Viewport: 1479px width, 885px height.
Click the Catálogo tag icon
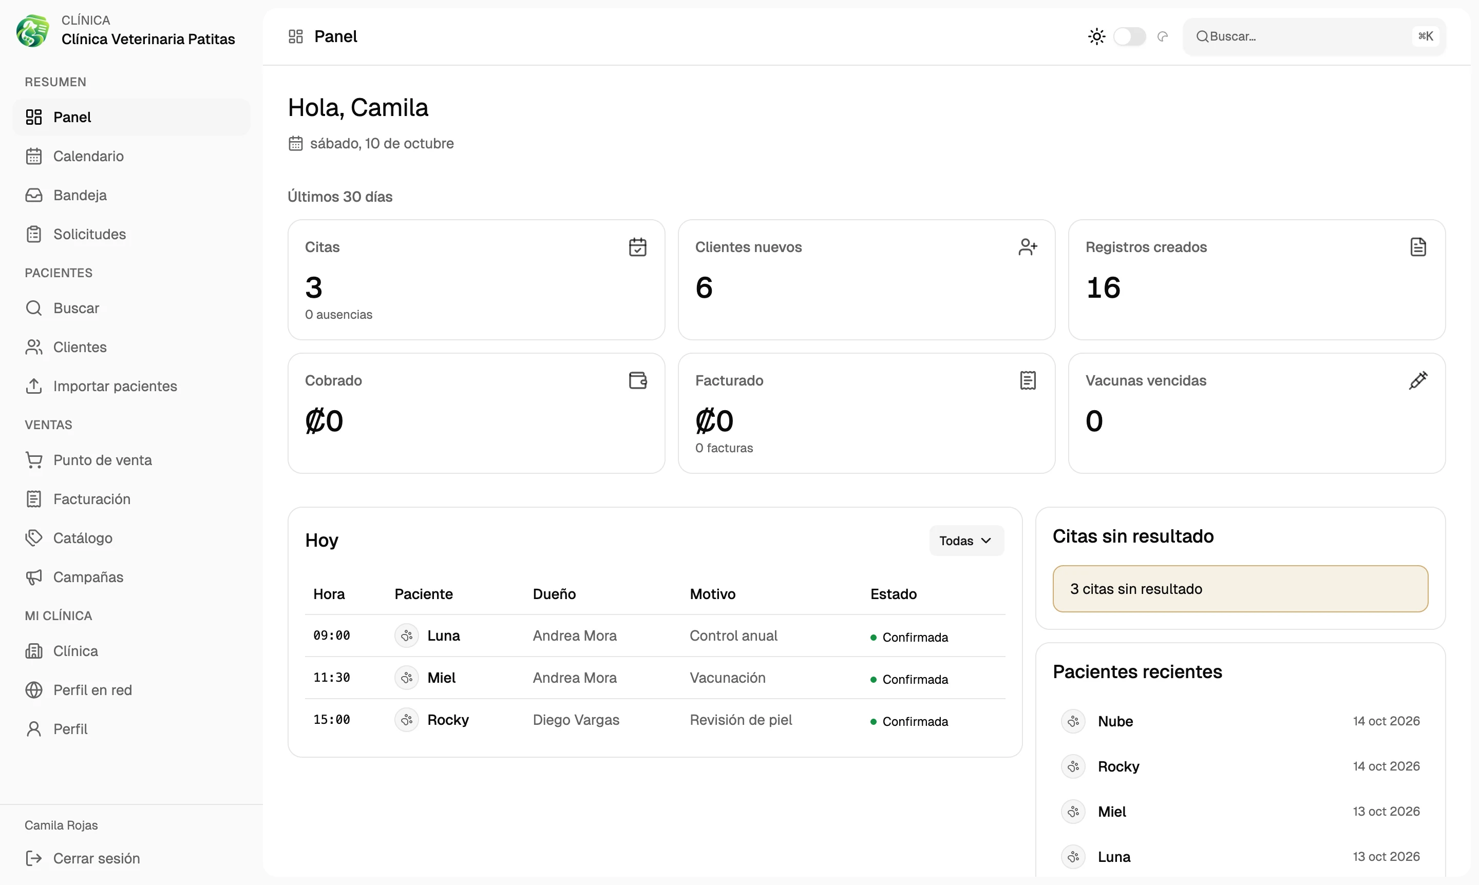tap(34, 538)
